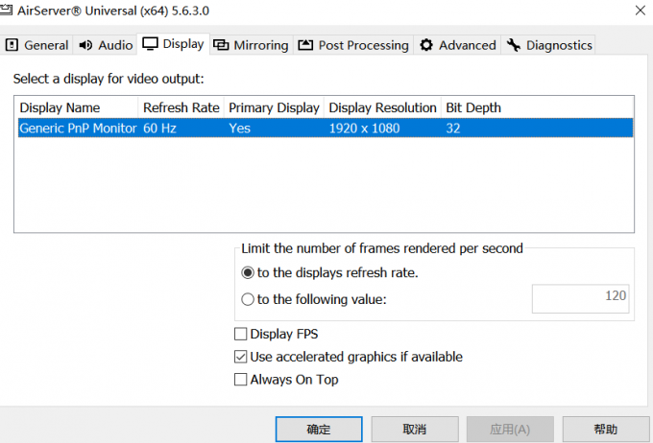Open the Diagnostics tab
Image resolution: width=653 pixels, height=443 pixels.
548,45
